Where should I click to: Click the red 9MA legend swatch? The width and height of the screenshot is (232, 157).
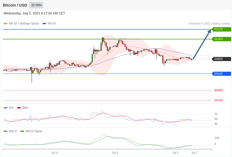point(19,108)
